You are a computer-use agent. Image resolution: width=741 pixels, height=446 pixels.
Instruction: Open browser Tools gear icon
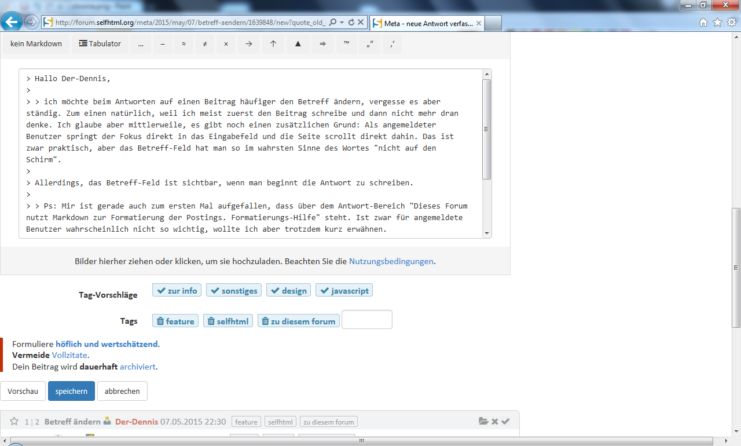point(731,23)
